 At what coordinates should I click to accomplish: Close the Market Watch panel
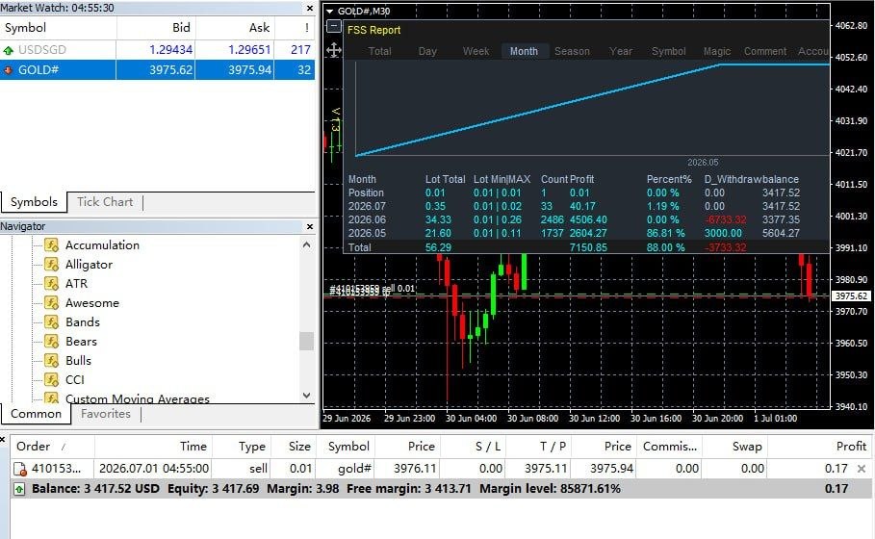(310, 8)
